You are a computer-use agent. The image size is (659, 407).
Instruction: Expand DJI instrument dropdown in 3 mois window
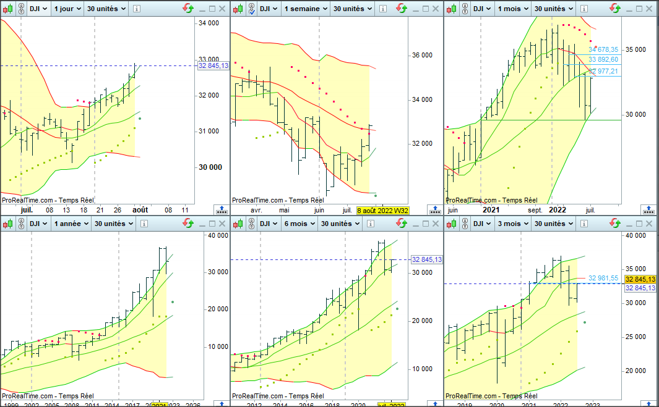click(482, 224)
